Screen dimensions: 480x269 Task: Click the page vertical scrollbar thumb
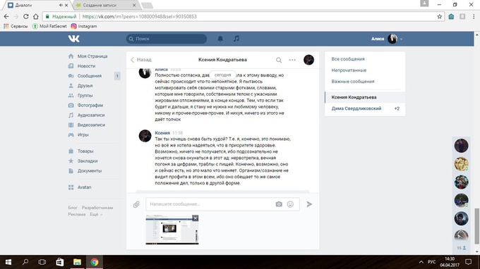[x=476, y=226]
